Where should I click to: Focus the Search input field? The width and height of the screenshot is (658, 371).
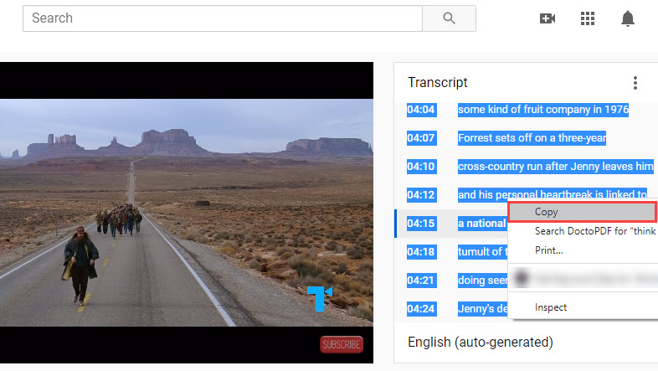tap(223, 18)
